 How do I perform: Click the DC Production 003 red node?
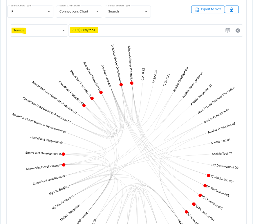pyautogui.click(x=200, y=195)
